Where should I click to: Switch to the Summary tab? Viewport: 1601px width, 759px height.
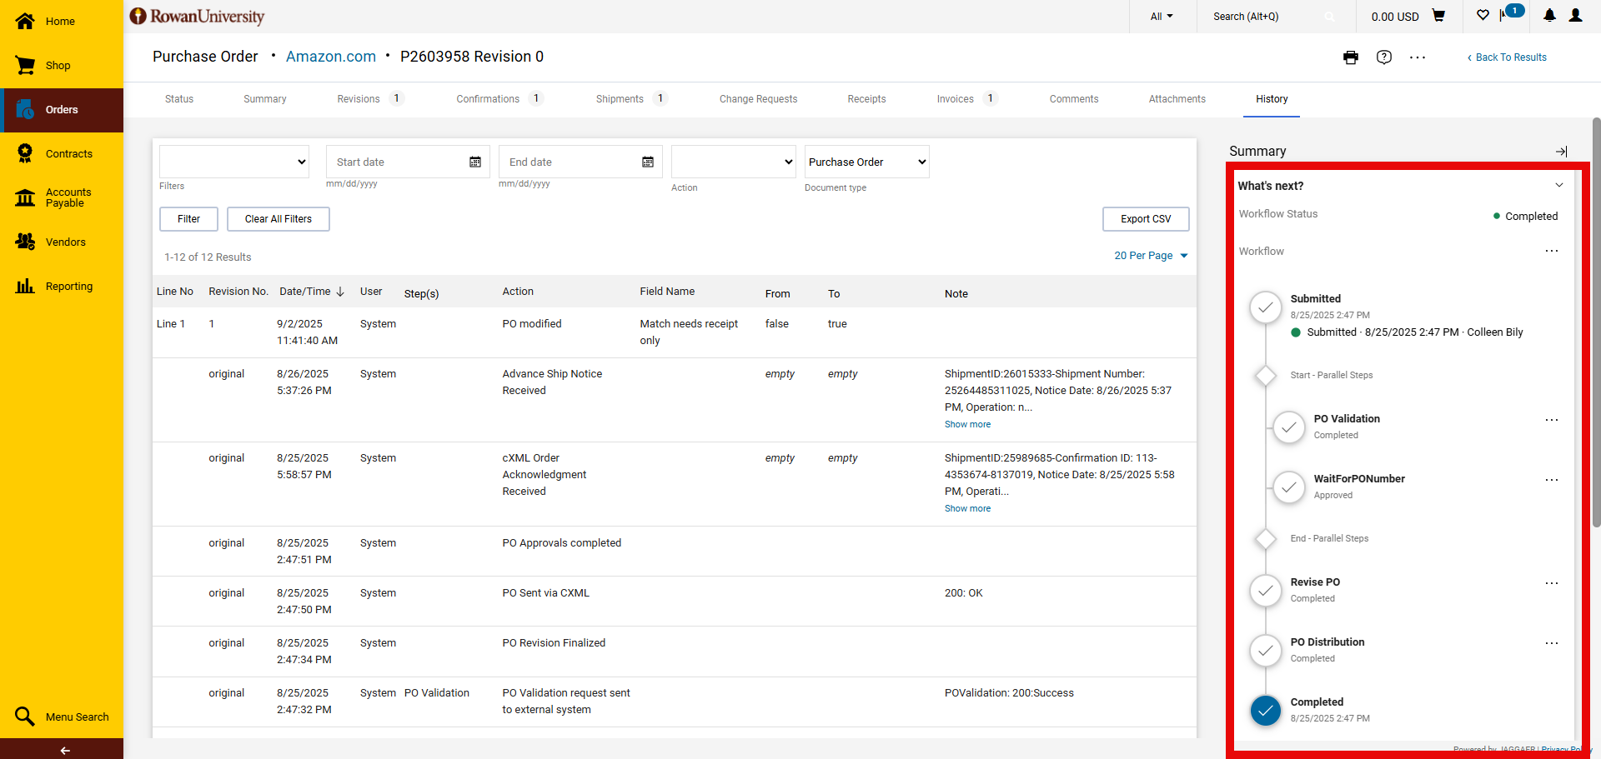tap(265, 99)
